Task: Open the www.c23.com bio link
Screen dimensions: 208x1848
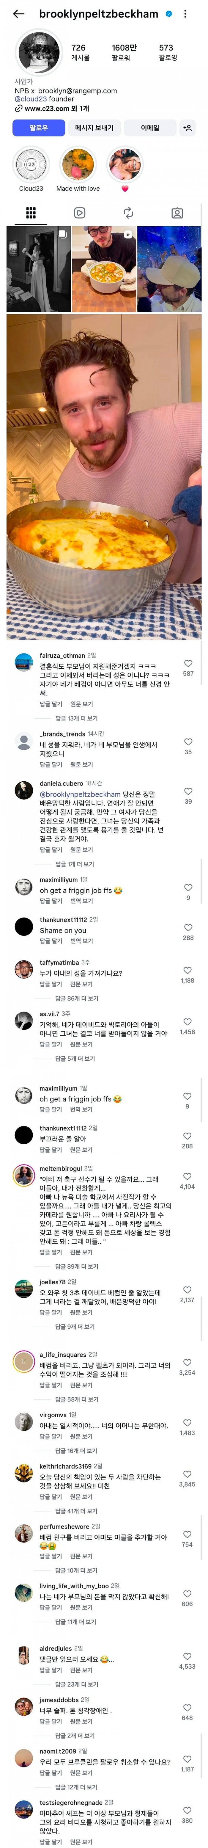Action: [52, 108]
